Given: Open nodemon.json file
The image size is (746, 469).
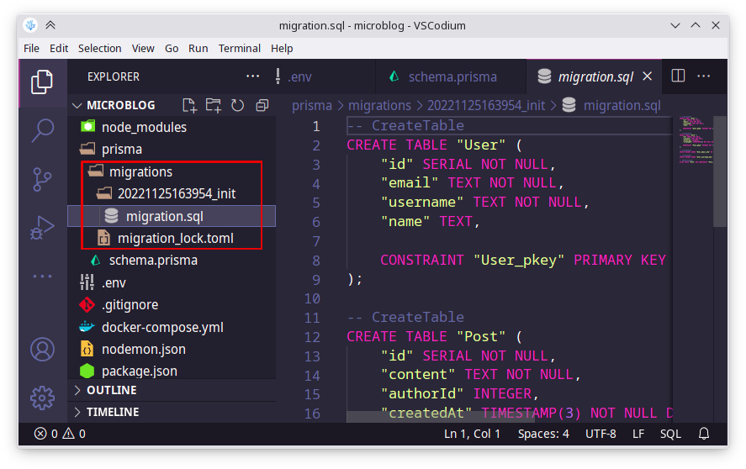Looking at the screenshot, I should coord(172,349).
